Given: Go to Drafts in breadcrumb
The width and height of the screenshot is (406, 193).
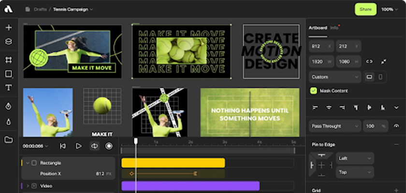Looking at the screenshot, I should tap(40, 9).
